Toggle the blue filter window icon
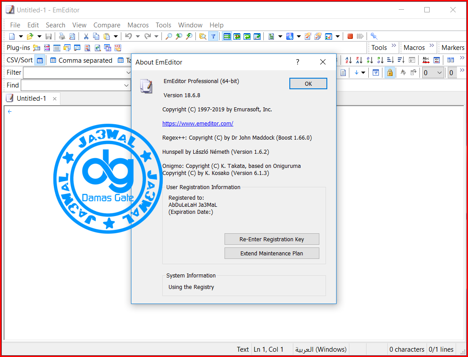The width and height of the screenshot is (468, 357). pyautogui.click(x=376, y=72)
